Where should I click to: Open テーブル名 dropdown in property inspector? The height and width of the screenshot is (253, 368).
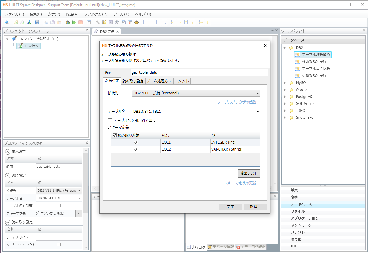point(59,198)
